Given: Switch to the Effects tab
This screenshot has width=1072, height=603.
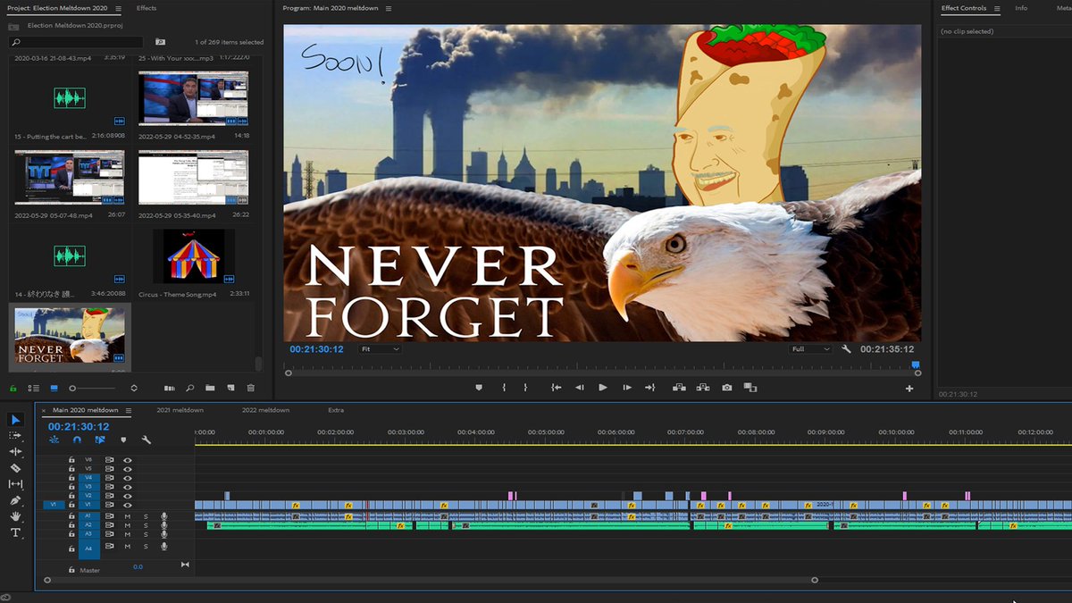Looking at the screenshot, I should 147,8.
